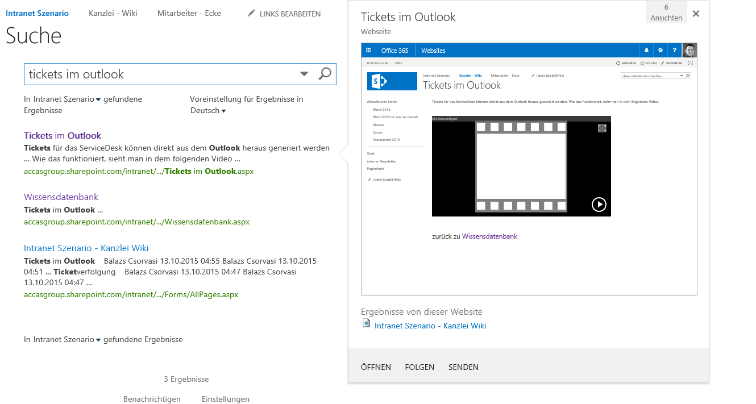Play the video in preview
Screen dimensions: 756x404
pos(599,204)
